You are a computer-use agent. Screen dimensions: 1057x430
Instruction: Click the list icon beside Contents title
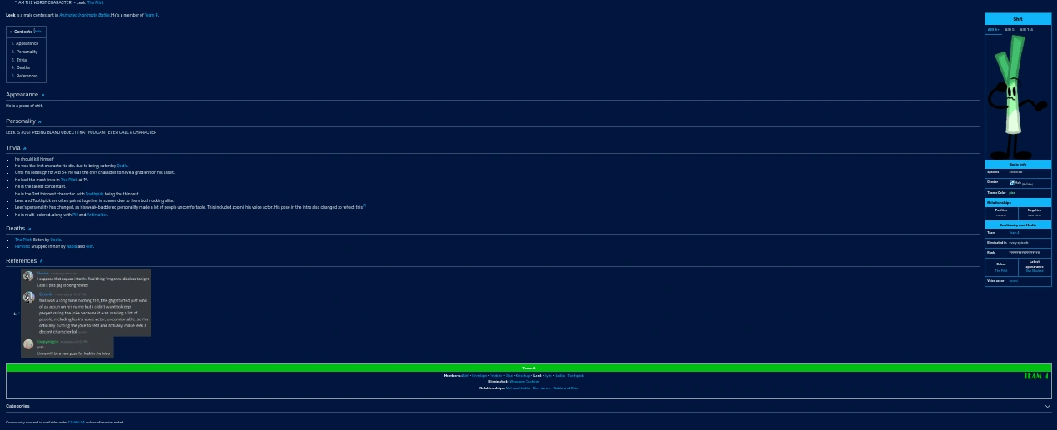[11, 32]
